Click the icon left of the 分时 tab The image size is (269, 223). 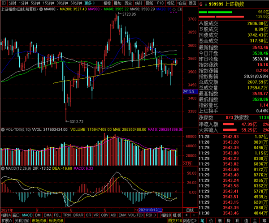coord(3,3)
